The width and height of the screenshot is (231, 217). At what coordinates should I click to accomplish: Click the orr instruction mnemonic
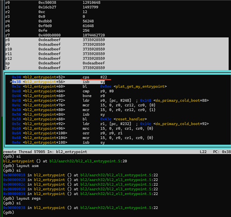pyautogui.click(x=86, y=133)
